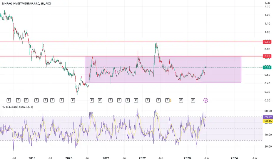
Task: Click the 0.40 price axis label
Action: click(267, 83)
